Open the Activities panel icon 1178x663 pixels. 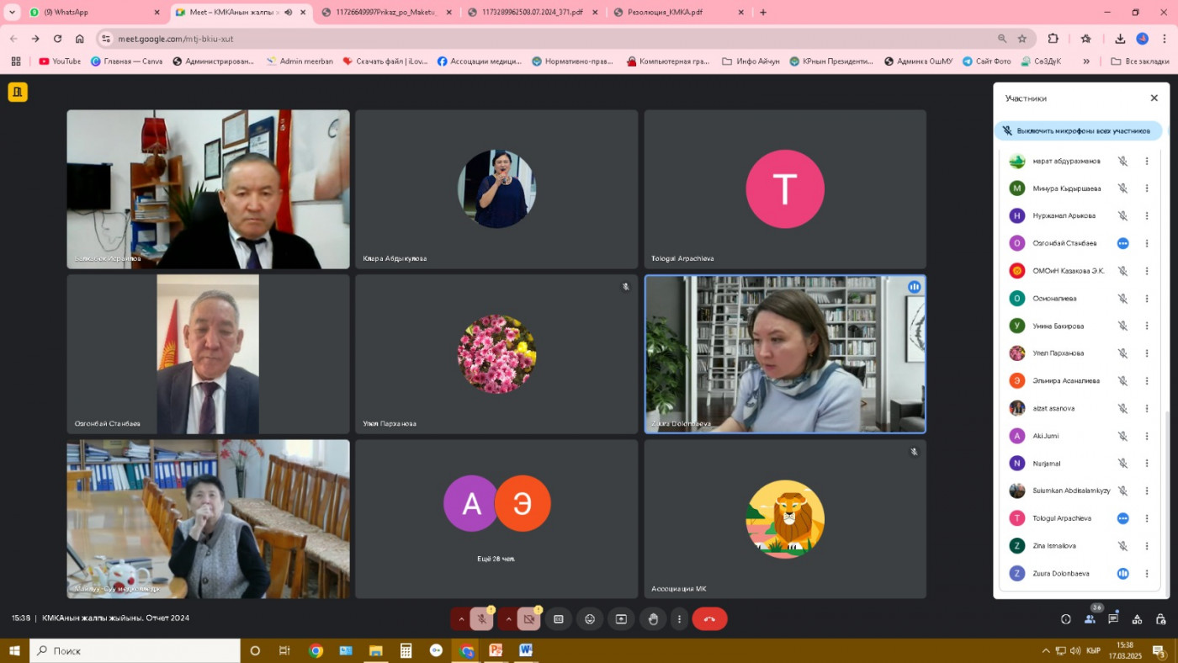click(x=1137, y=619)
